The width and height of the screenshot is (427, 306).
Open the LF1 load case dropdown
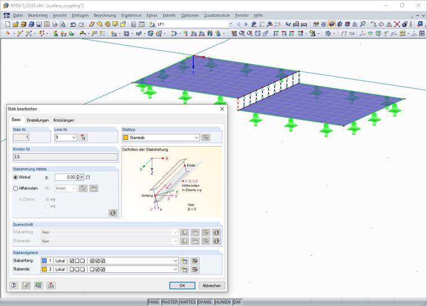pyautogui.click(x=231, y=24)
